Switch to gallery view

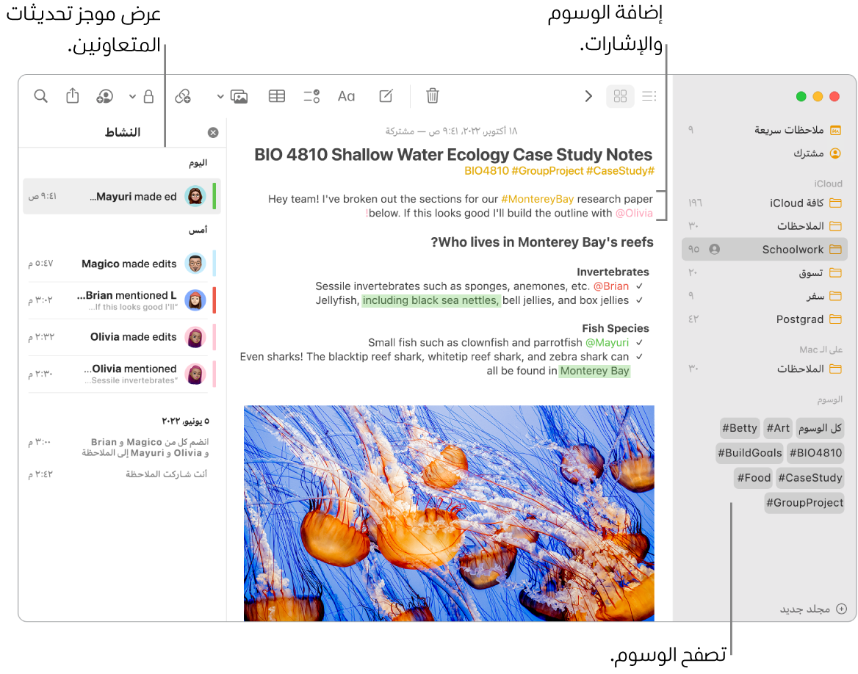pyautogui.click(x=620, y=96)
